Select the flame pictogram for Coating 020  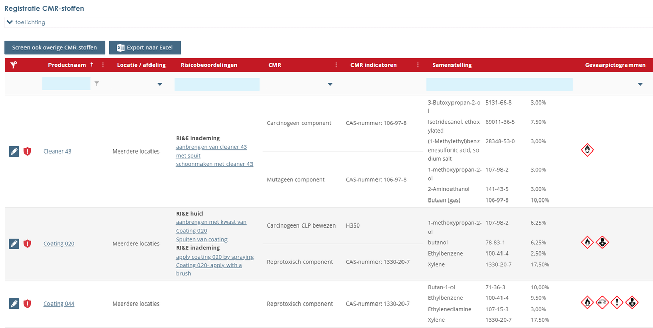[x=587, y=243]
